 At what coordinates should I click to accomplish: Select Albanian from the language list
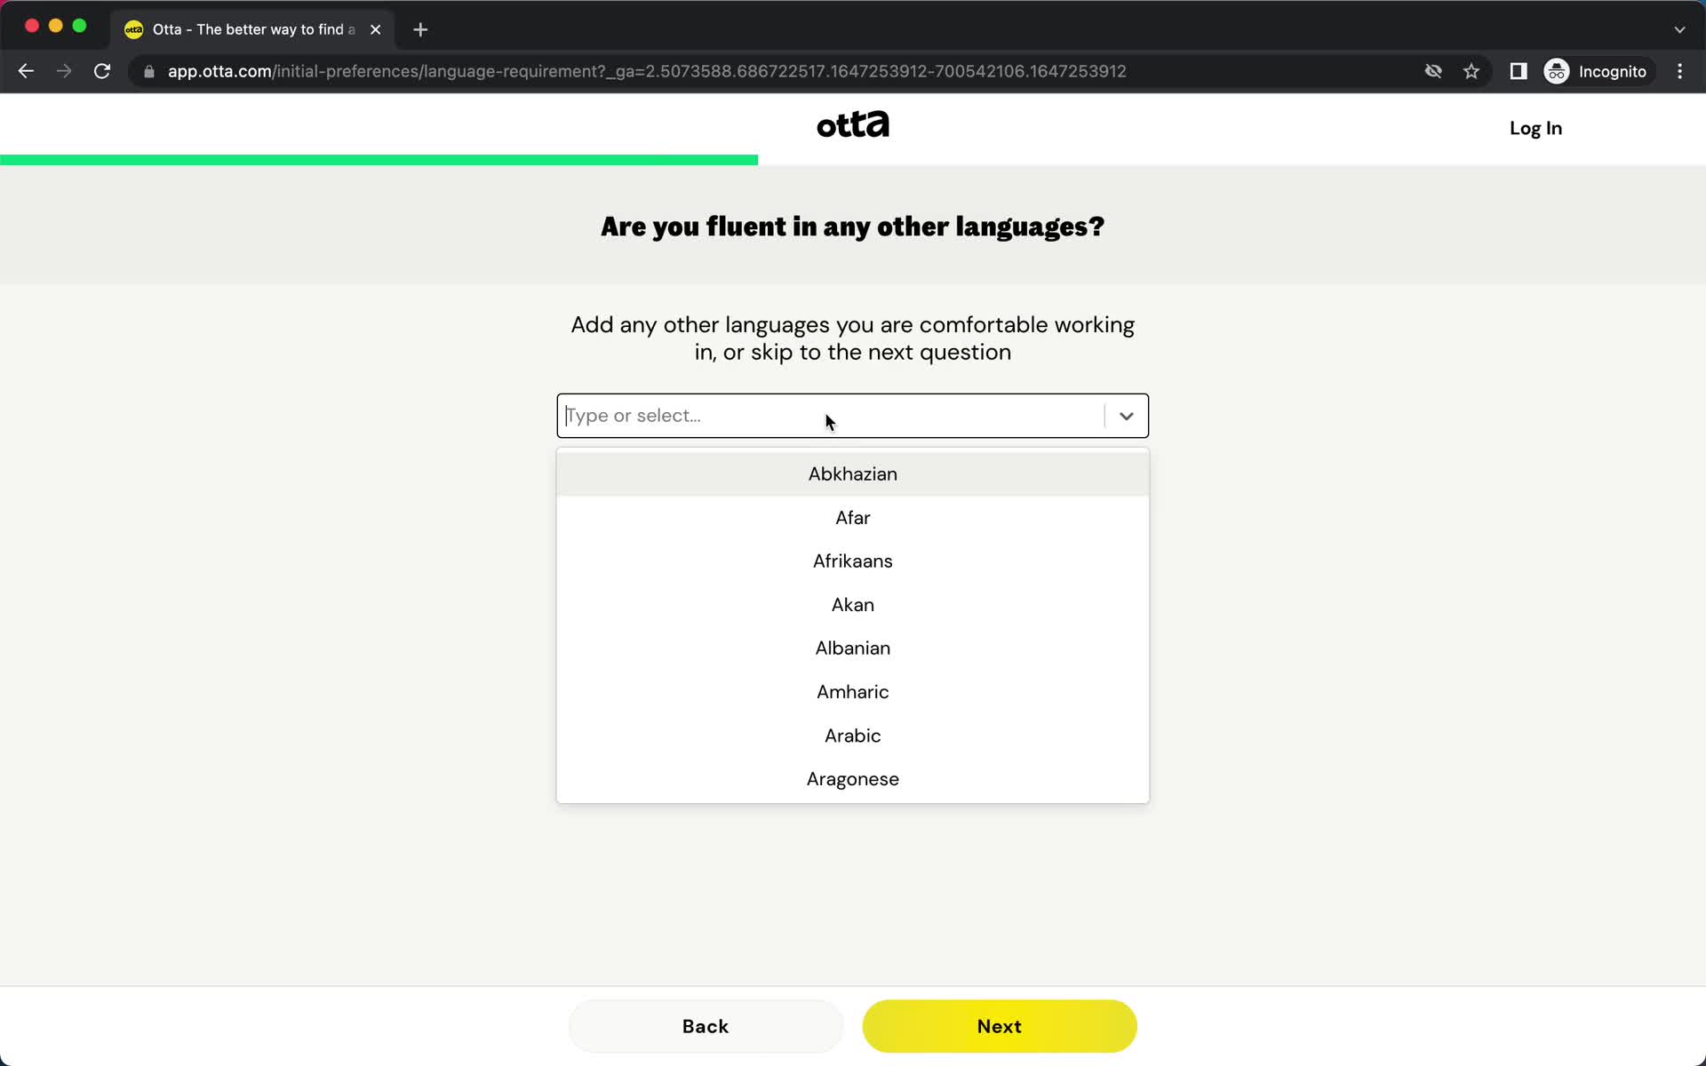(852, 648)
